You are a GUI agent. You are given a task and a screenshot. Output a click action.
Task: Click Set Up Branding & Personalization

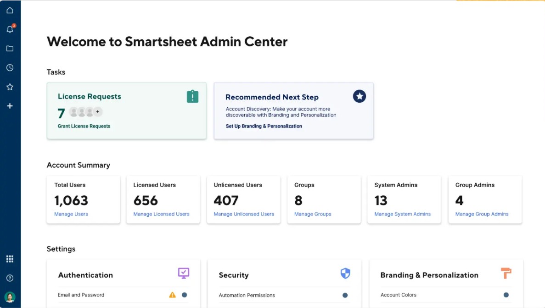point(263,126)
